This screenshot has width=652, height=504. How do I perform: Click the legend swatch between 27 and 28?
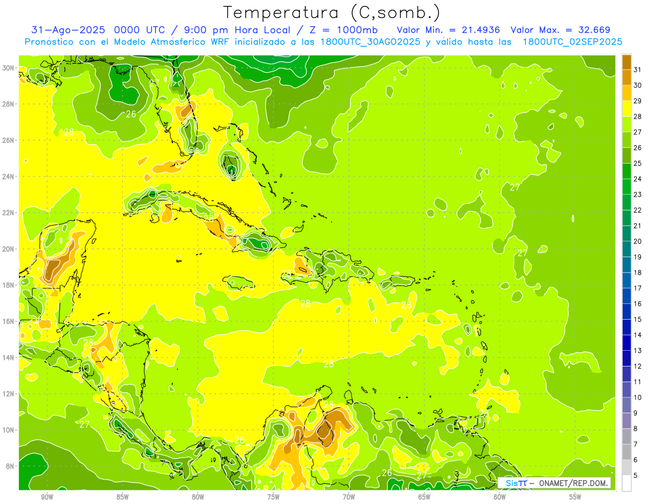click(626, 124)
